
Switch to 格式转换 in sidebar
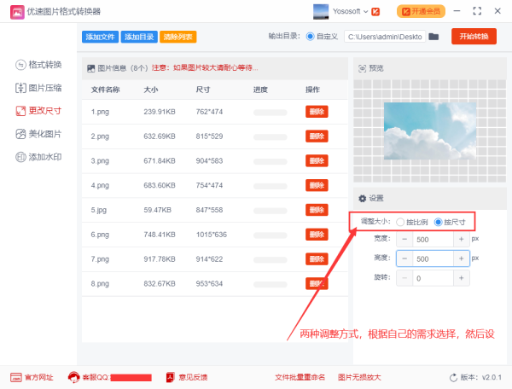(38, 65)
